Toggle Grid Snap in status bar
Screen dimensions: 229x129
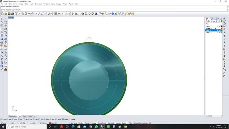point(74,123)
